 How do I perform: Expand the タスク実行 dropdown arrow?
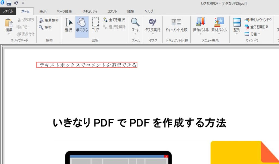point(153,34)
